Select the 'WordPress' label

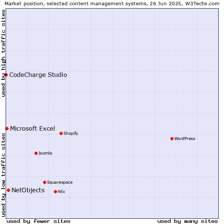[x=184, y=139]
